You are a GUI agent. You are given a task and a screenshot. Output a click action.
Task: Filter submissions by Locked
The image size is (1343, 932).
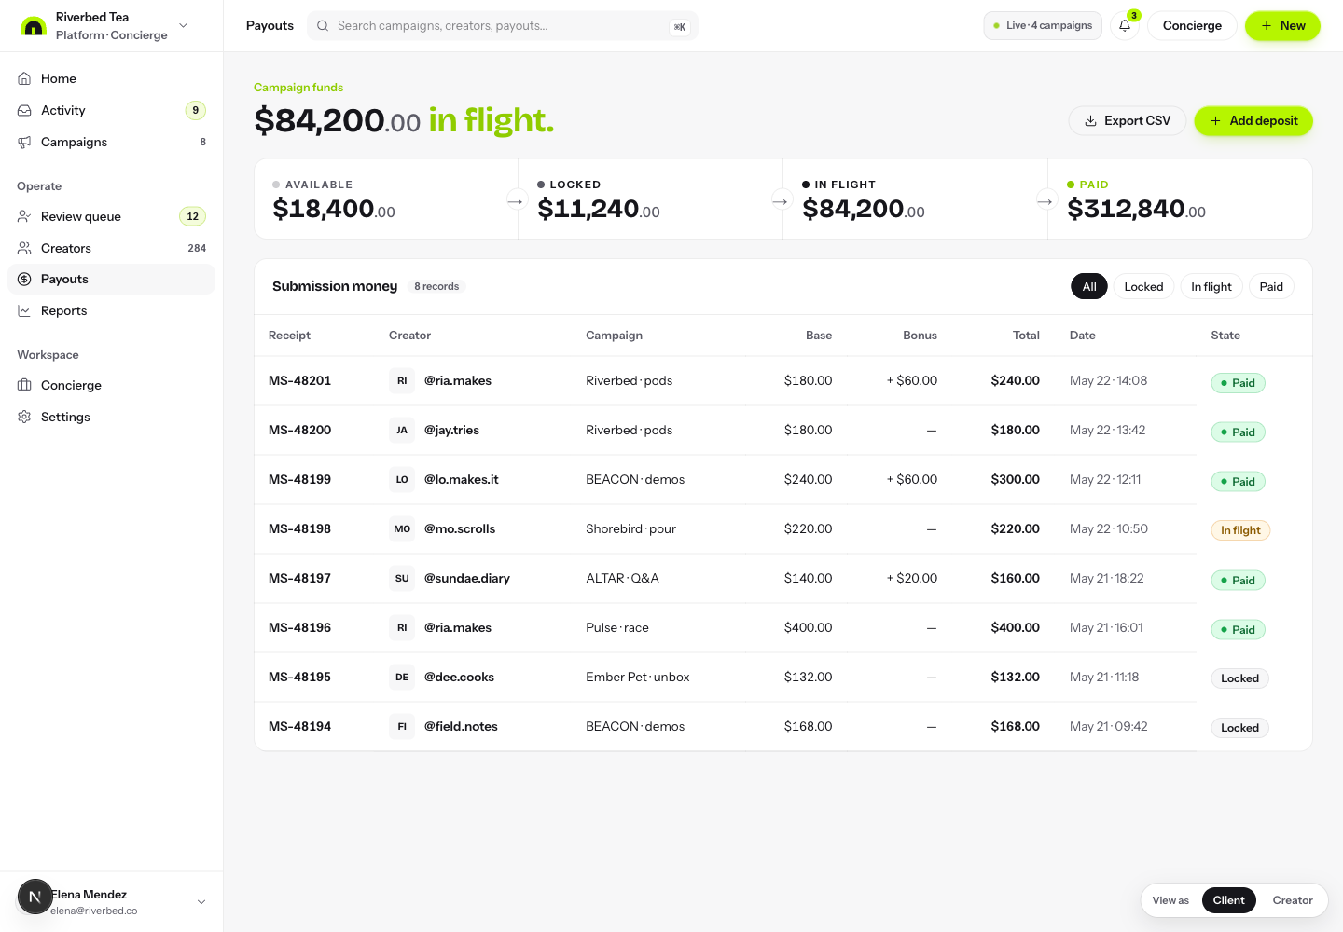click(x=1143, y=286)
